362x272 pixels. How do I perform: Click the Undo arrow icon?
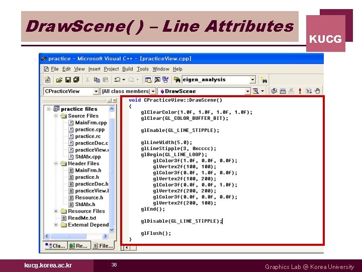[117, 80]
